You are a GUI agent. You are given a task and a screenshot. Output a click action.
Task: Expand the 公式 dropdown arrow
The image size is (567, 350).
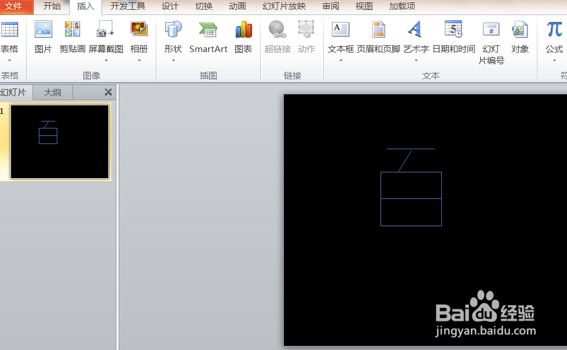(x=554, y=60)
